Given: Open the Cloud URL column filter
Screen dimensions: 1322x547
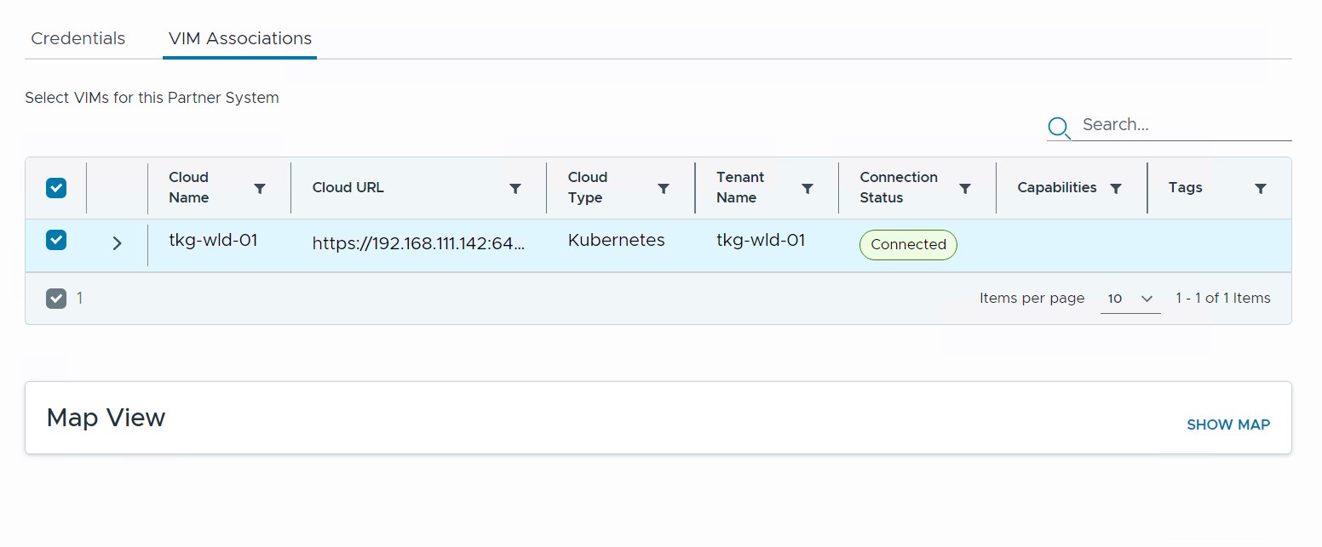Looking at the screenshot, I should [x=514, y=189].
